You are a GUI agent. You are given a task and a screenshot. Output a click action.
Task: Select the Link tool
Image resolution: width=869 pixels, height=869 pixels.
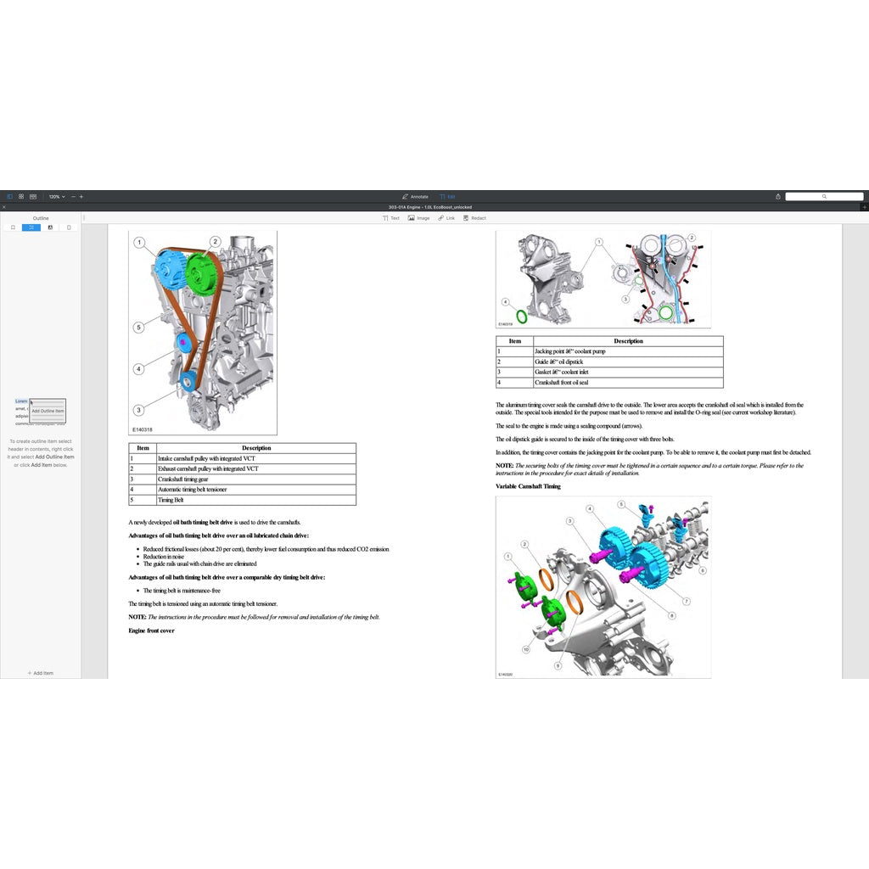(446, 218)
